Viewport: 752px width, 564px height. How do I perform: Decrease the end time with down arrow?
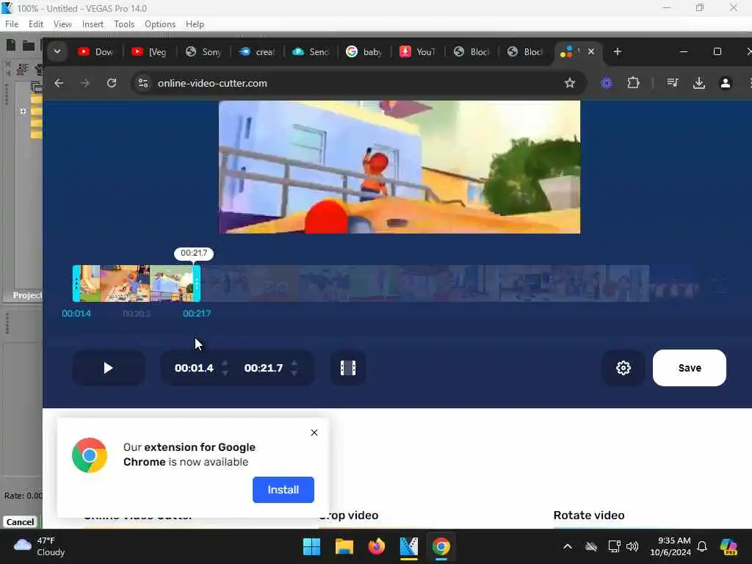point(294,372)
